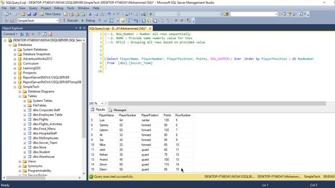Toggle Object Explorer auto-hide pin

[80, 28]
